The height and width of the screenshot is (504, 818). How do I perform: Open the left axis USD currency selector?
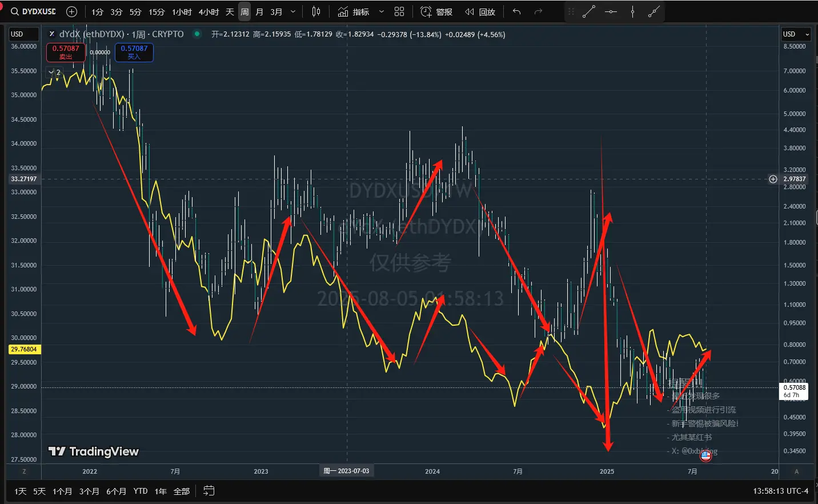point(24,34)
